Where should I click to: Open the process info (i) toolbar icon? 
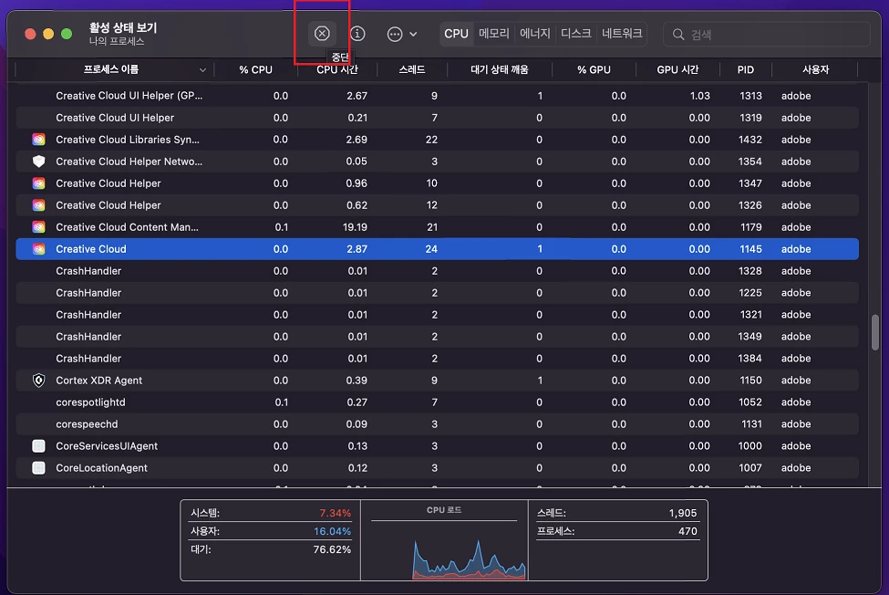tap(357, 34)
